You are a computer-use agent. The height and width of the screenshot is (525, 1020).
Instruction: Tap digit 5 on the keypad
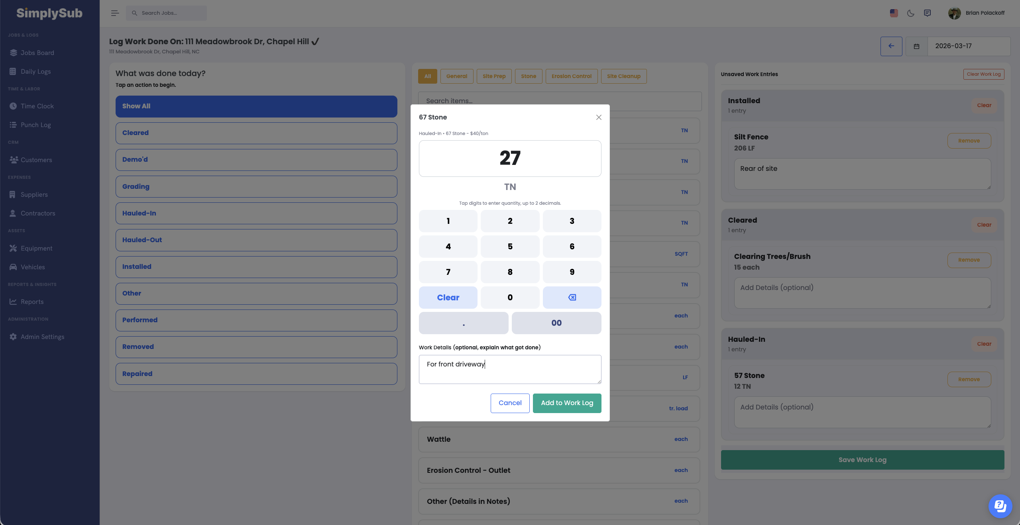(x=510, y=247)
